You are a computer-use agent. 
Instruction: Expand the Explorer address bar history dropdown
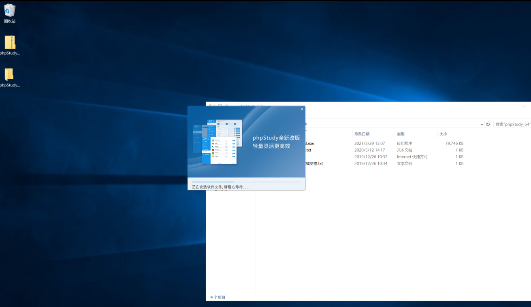tap(482, 125)
